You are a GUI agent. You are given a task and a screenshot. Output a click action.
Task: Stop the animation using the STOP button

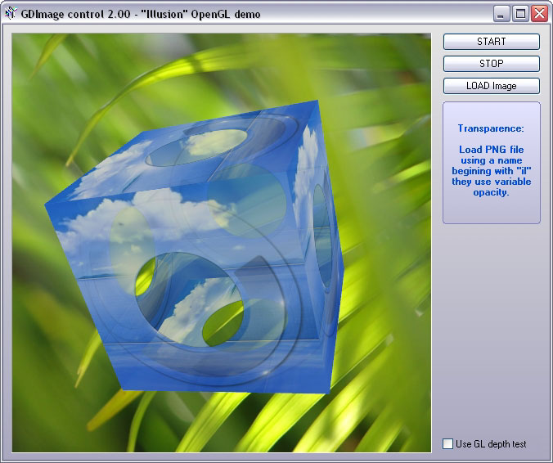(x=492, y=64)
